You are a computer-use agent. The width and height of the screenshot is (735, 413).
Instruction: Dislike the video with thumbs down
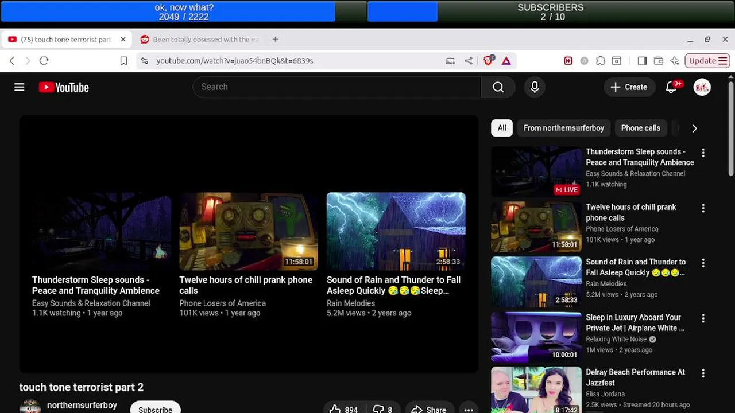click(x=382, y=409)
